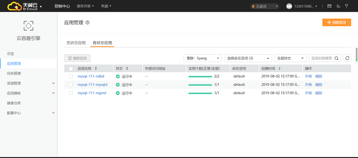Toggle the select-all checkbox in table header
This screenshot has width=358, height=158.
tap(71, 68)
